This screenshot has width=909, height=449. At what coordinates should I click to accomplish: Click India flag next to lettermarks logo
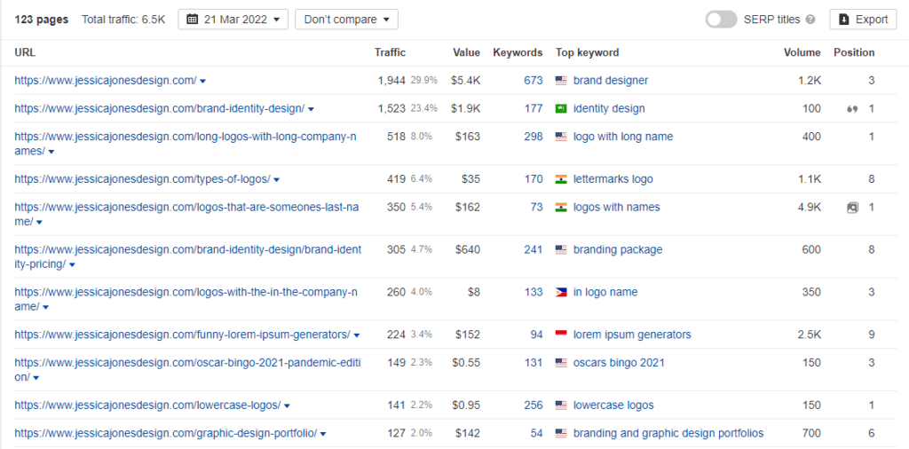pyautogui.click(x=561, y=179)
